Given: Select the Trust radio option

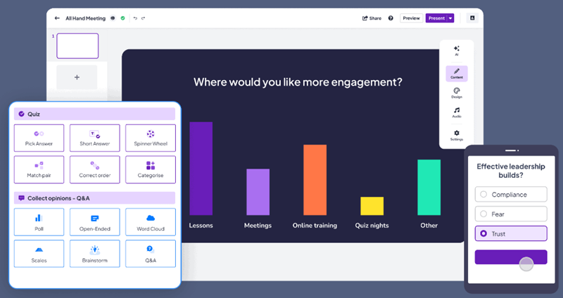Looking at the screenshot, I should [511, 233].
